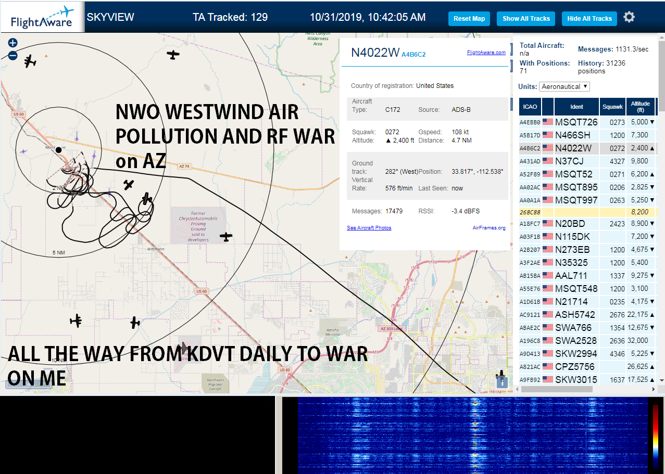Click the US flag in the ASH5742 row
Image resolution: width=665 pixels, height=474 pixels.
[547, 315]
